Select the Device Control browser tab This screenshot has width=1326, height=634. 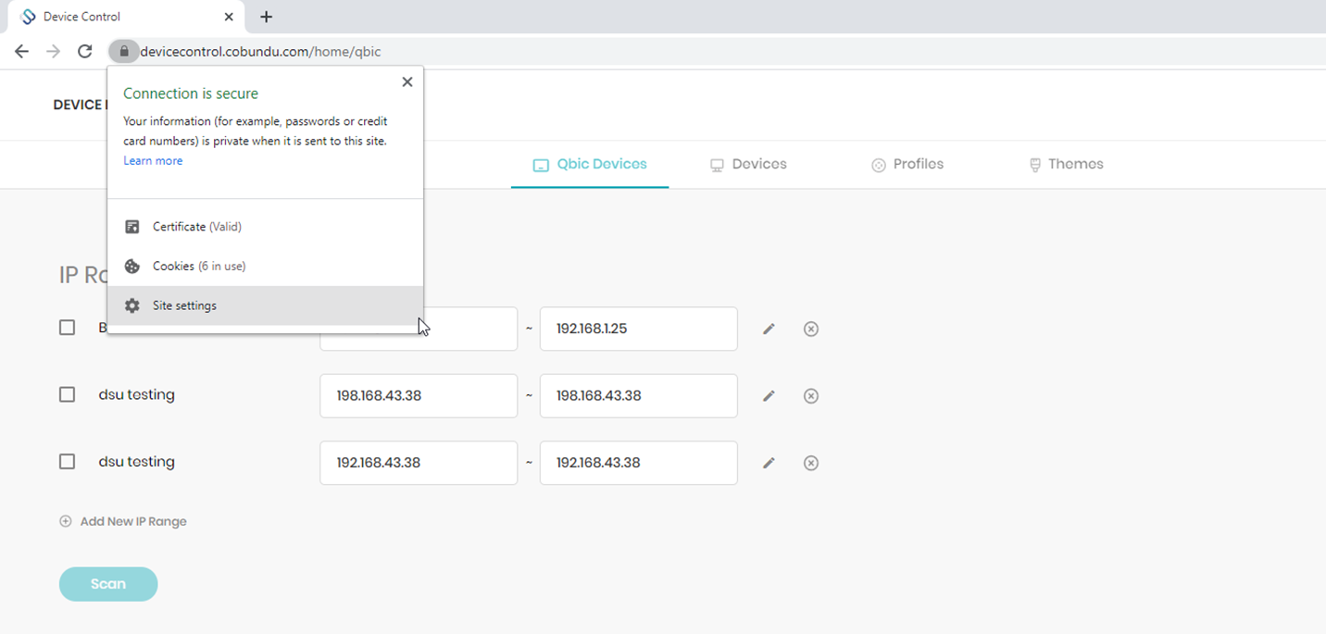pos(128,17)
